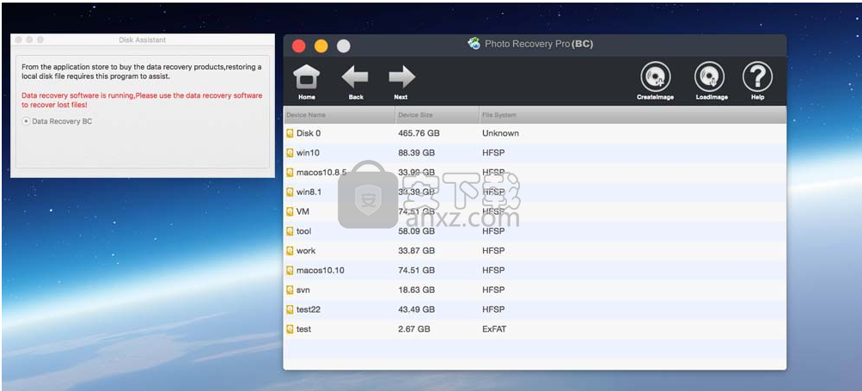The height and width of the screenshot is (391, 862).
Task: Click the drive icon beside Disk 0
Action: [290, 133]
